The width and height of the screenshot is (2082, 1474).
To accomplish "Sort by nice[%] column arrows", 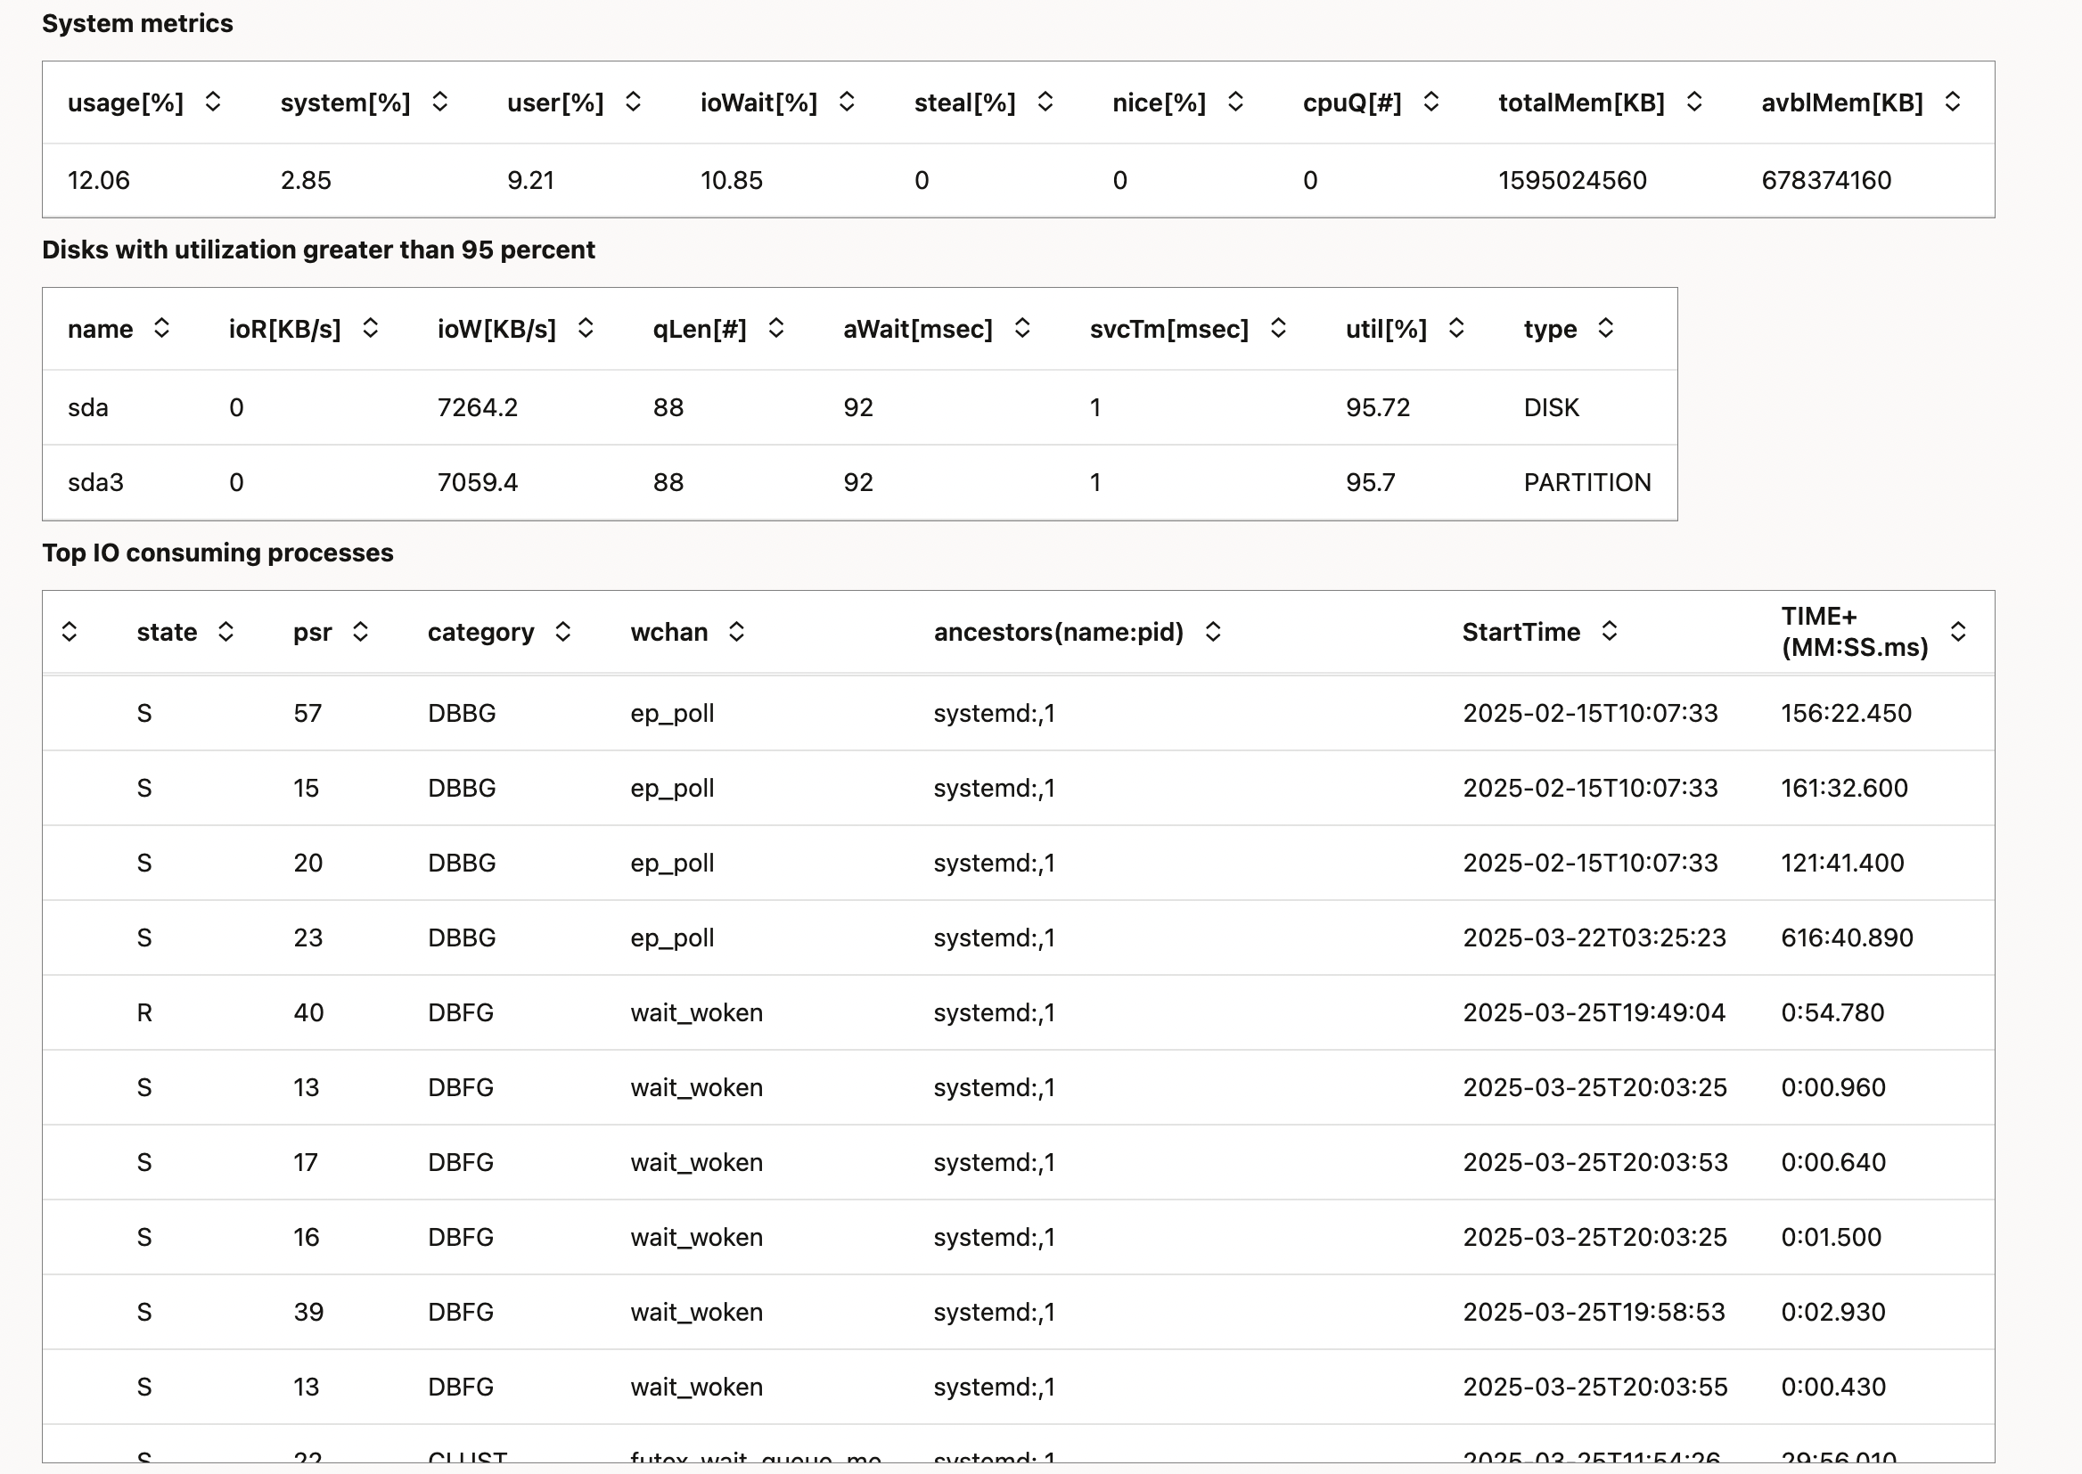I will coord(1234,102).
